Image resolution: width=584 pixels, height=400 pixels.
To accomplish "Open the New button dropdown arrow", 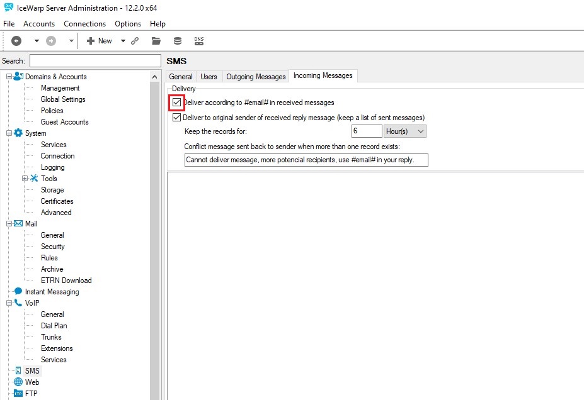I will click(x=123, y=41).
